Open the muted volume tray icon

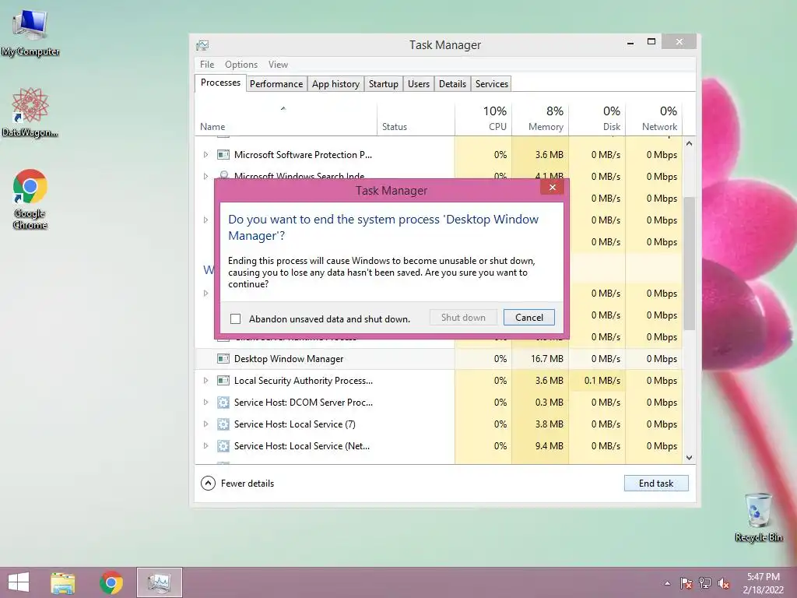724,583
